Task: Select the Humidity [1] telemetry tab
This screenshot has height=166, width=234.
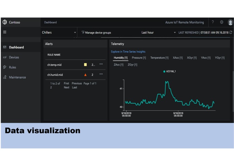Action: pyautogui.click(x=121, y=58)
